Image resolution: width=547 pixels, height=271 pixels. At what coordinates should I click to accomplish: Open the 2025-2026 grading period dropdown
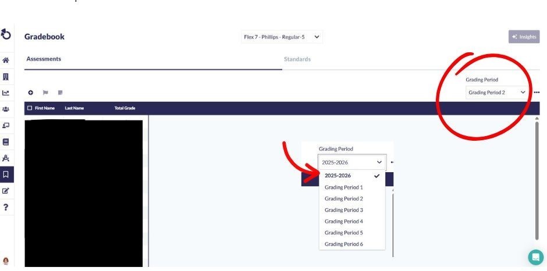click(352, 162)
